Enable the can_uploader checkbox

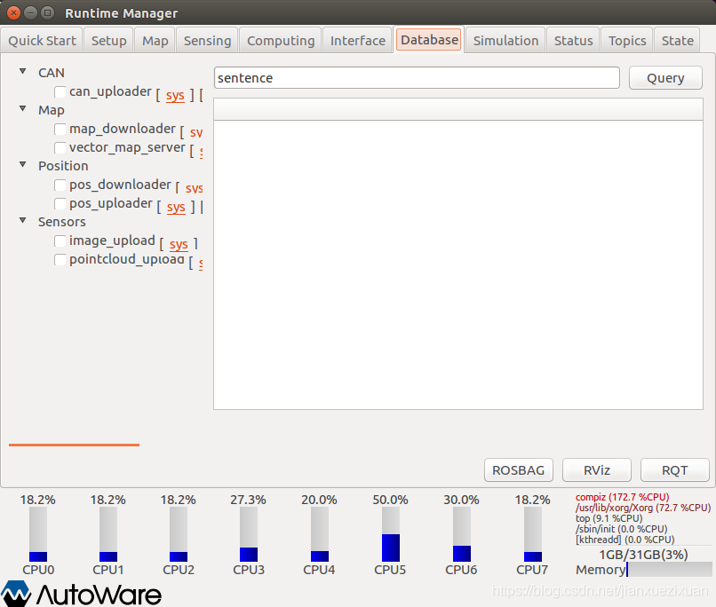[x=60, y=92]
